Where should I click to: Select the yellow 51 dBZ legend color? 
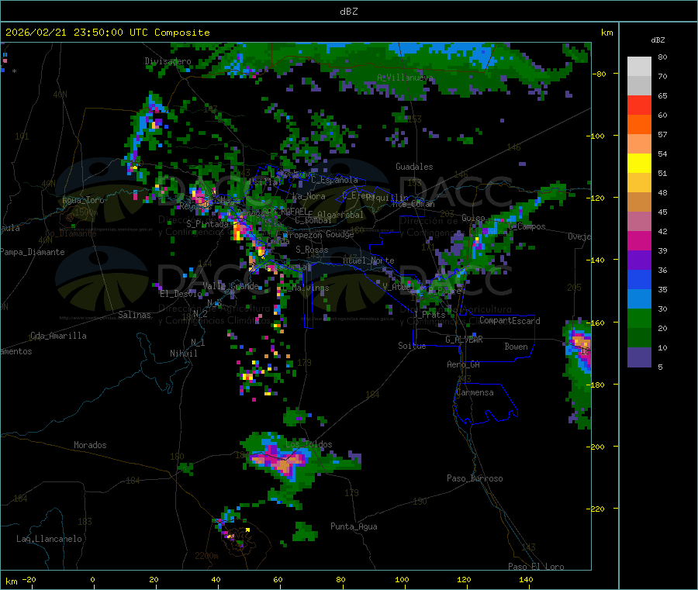(x=639, y=164)
